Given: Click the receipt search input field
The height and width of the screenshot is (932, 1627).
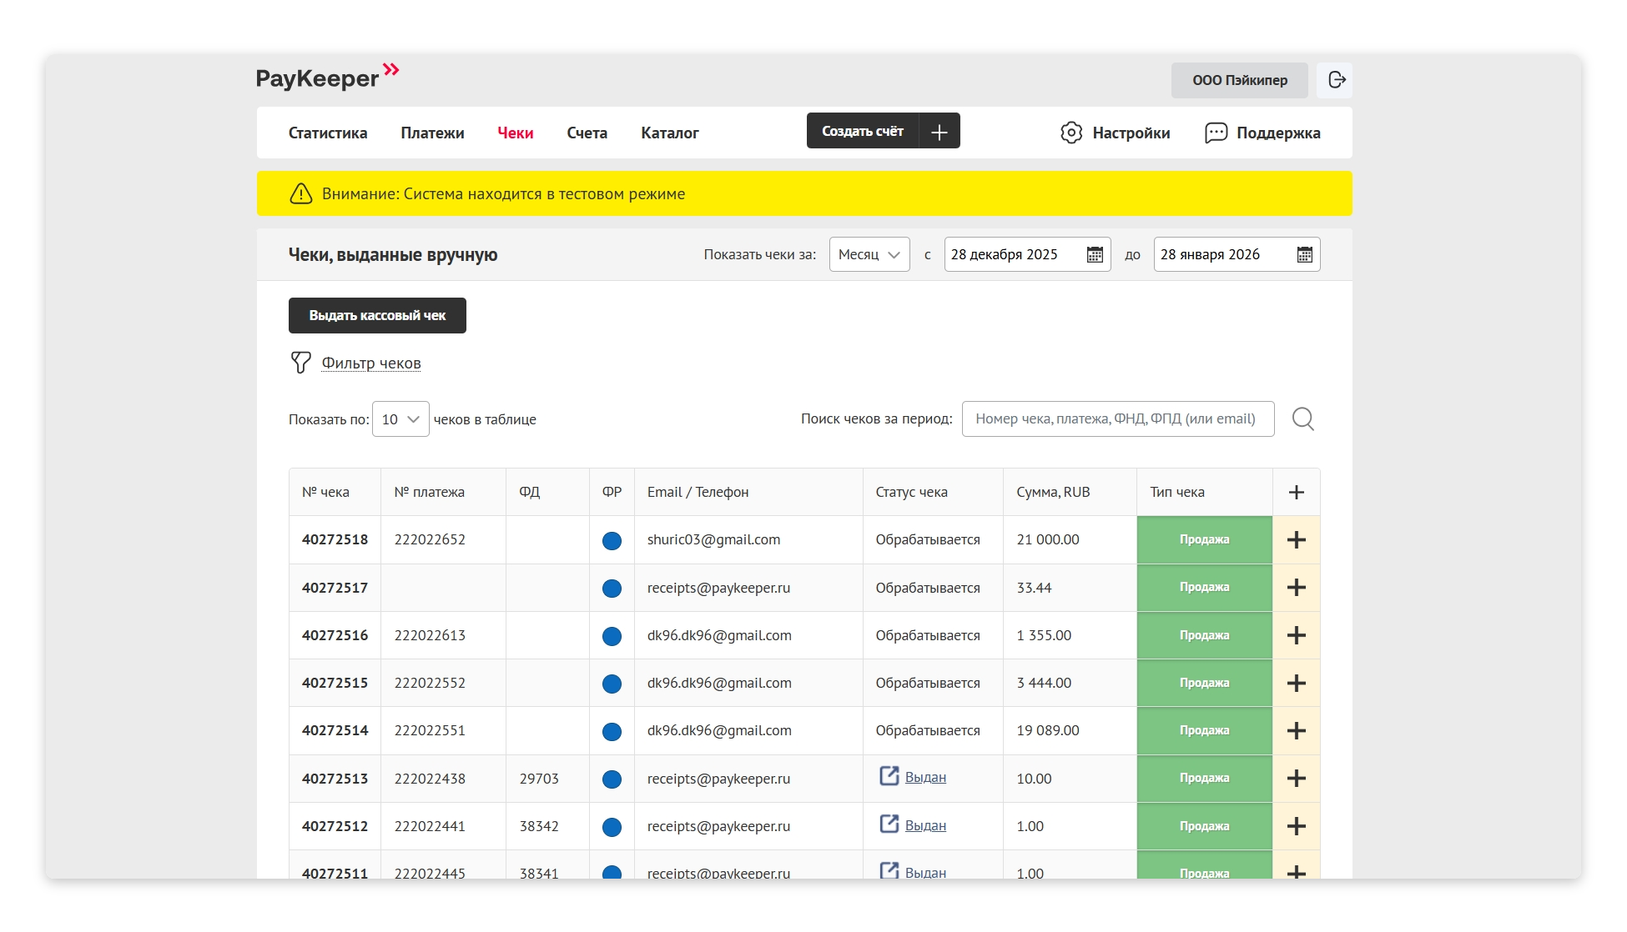Looking at the screenshot, I should (1117, 419).
